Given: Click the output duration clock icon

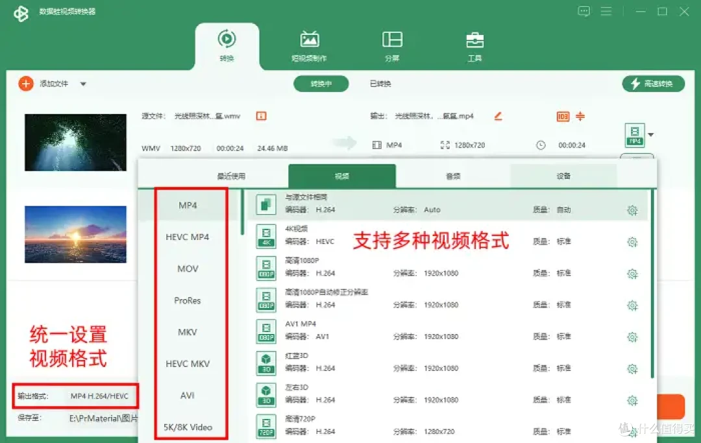Looking at the screenshot, I should pyautogui.click(x=541, y=145).
